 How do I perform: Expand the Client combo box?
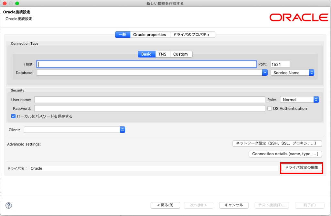pyautogui.click(x=75, y=130)
